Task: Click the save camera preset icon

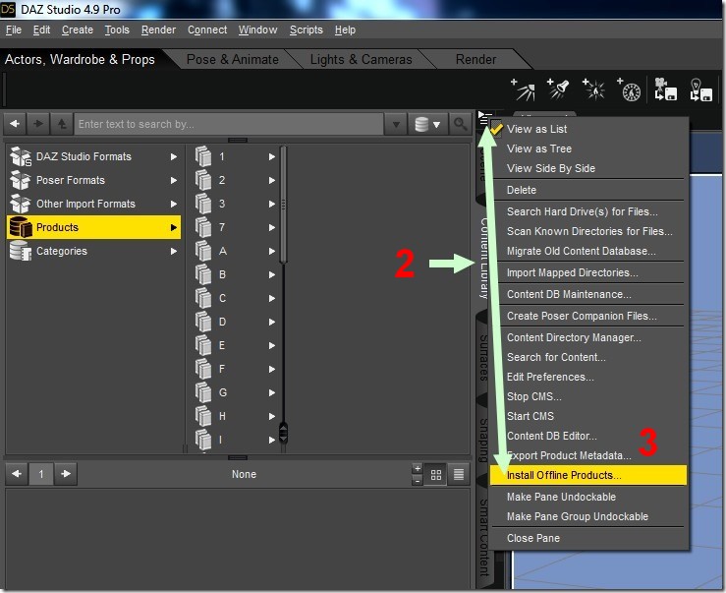Action: (x=665, y=89)
